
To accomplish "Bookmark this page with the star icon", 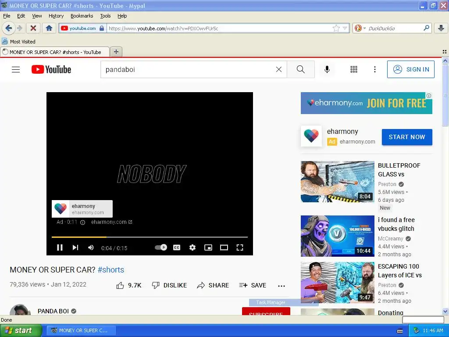I will [x=336, y=28].
